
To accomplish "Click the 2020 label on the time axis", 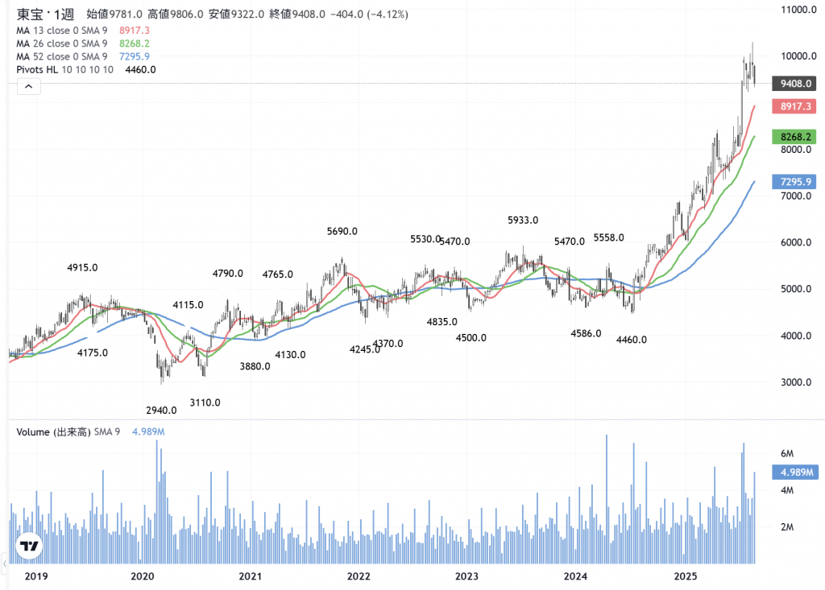I will 143,576.
